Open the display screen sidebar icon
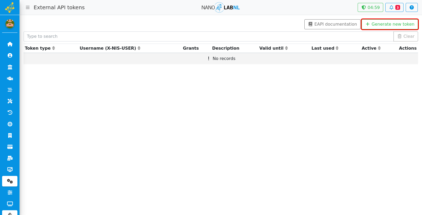 10,204
